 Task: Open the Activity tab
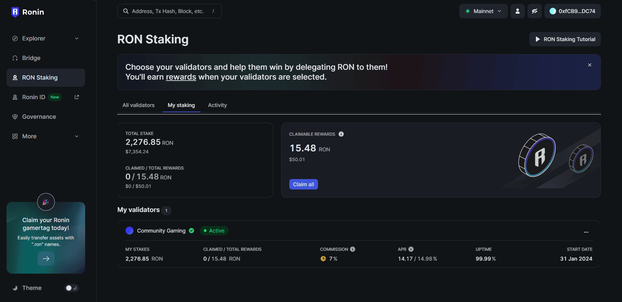tap(217, 105)
